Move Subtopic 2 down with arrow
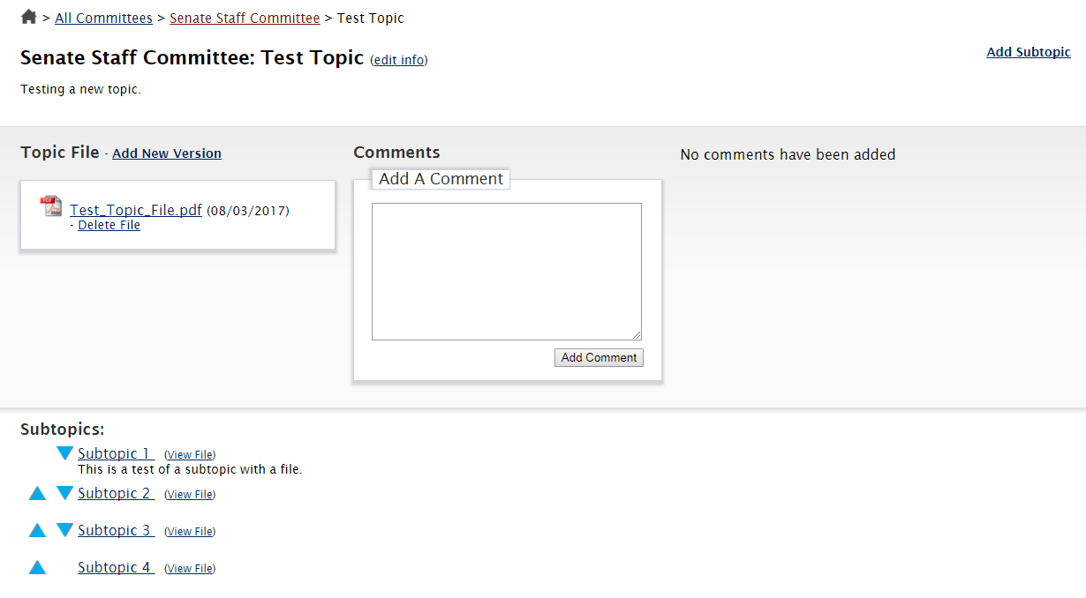The image size is (1086, 598). pos(64,493)
